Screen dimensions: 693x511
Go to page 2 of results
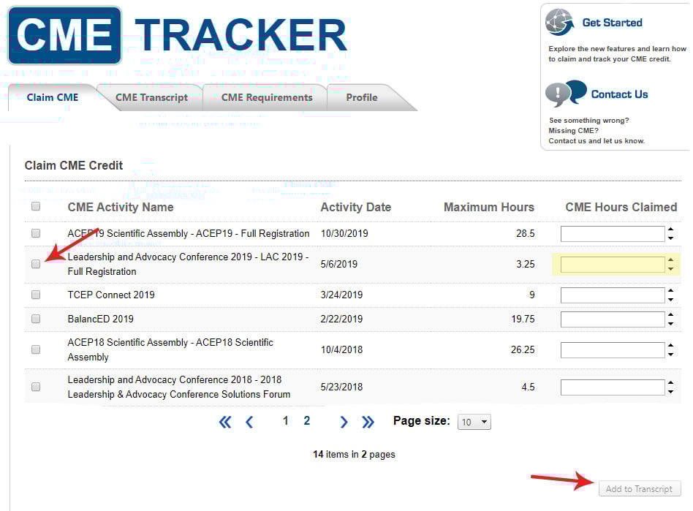[x=307, y=421]
